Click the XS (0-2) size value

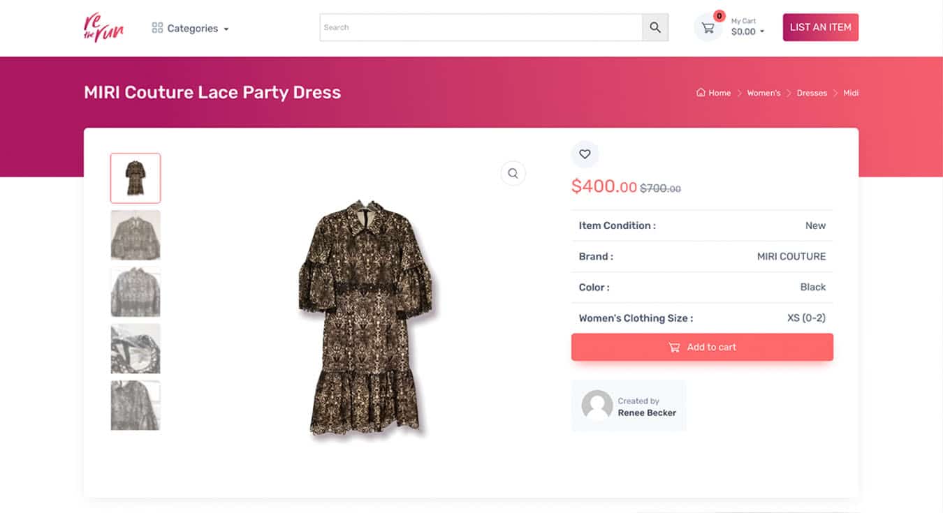(x=806, y=318)
